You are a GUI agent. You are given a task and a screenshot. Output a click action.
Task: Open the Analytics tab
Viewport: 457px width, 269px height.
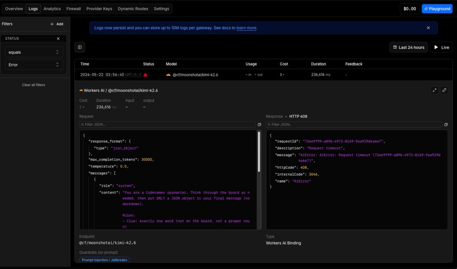pyautogui.click(x=52, y=9)
